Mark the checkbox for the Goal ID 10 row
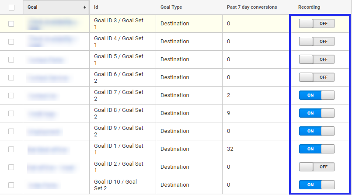 [11, 185]
